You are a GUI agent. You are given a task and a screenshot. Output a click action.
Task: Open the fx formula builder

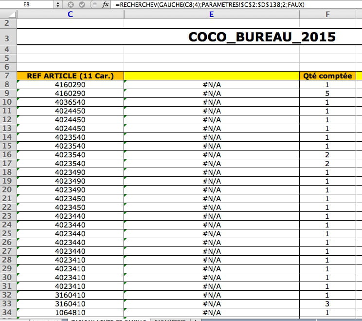[105, 4]
